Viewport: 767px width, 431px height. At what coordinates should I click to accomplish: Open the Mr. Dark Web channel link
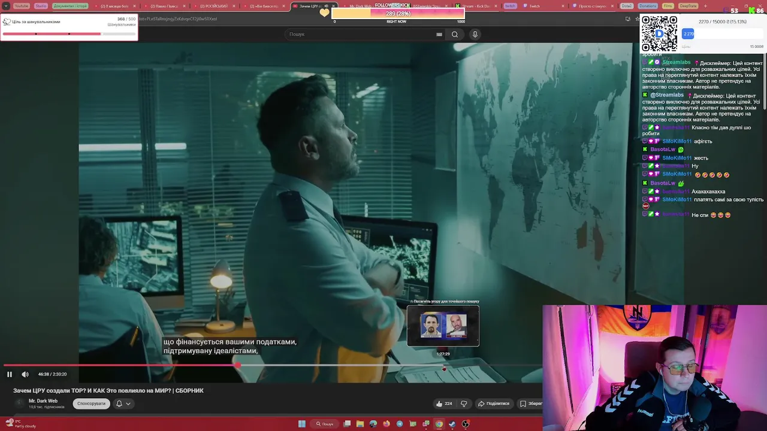(43, 401)
